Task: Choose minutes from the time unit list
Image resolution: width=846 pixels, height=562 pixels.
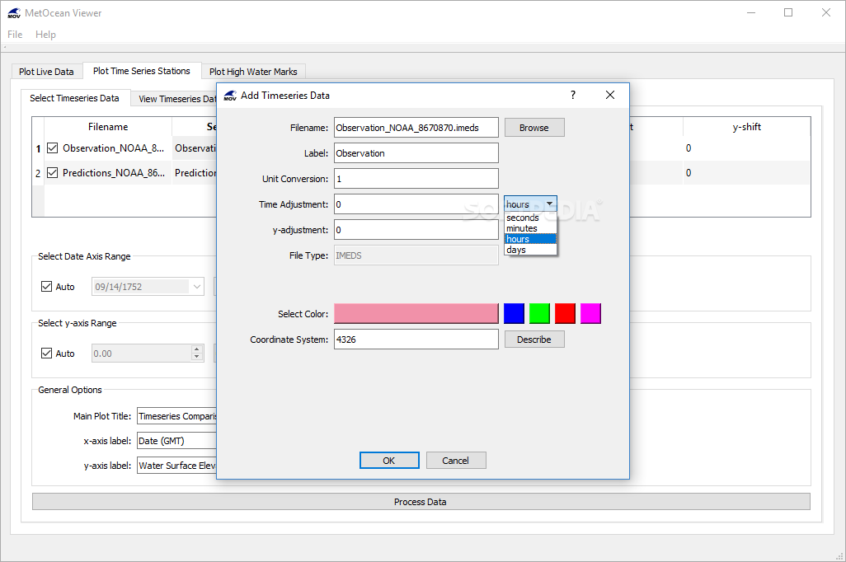Action: [x=530, y=228]
